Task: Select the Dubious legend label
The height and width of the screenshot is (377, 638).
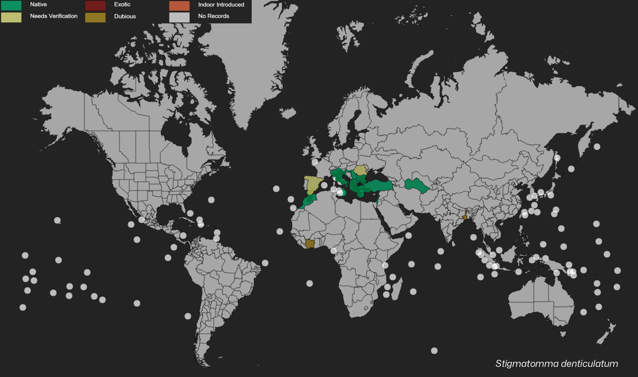Action: point(125,16)
